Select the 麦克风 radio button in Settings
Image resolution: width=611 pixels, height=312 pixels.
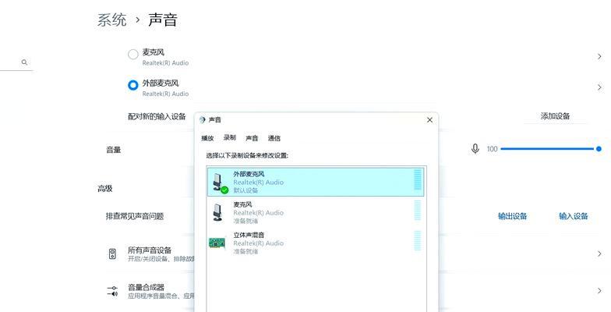tap(132, 55)
